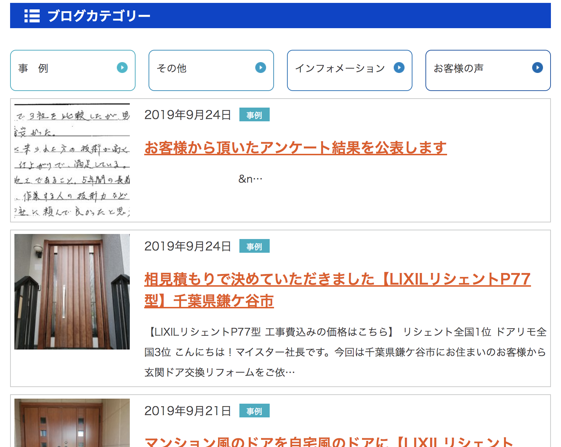Open the お客様の声 blog category
The height and width of the screenshot is (447, 561).
(x=488, y=70)
